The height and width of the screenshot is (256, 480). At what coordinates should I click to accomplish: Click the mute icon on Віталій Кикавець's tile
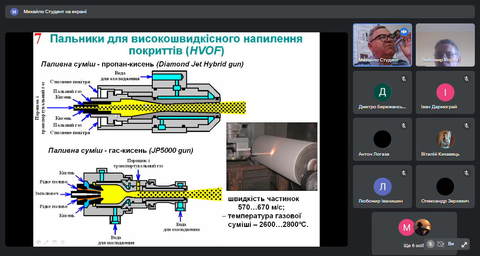pos(466,126)
